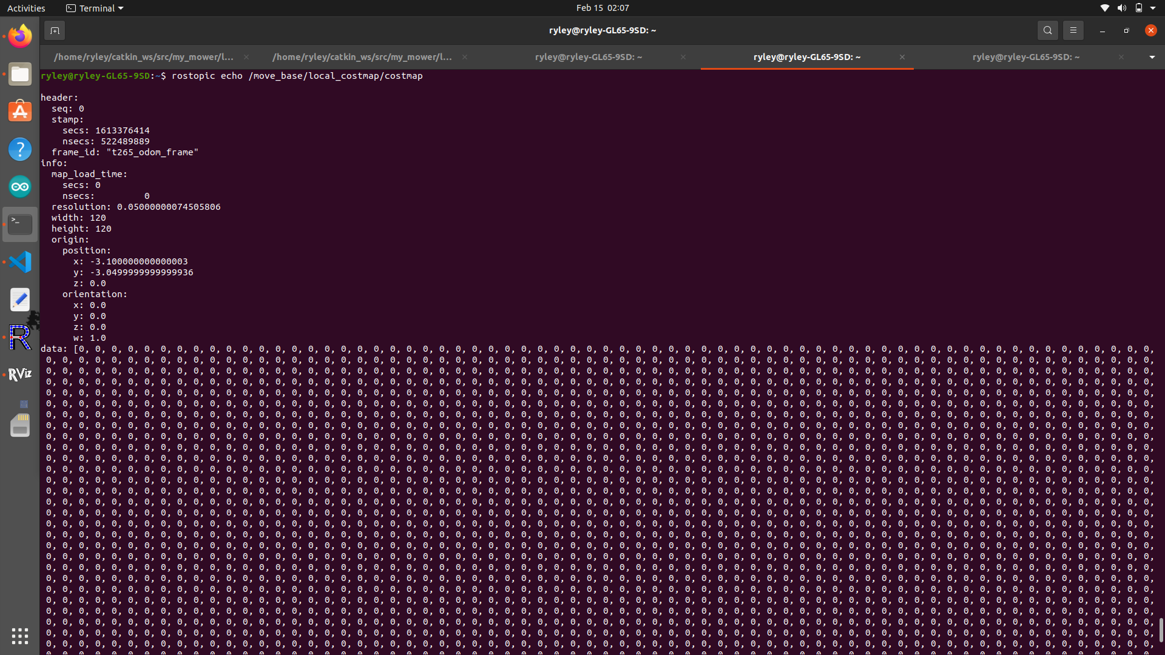Image resolution: width=1165 pixels, height=655 pixels.
Task: Click Activities in the top bar
Action: pyautogui.click(x=26, y=8)
